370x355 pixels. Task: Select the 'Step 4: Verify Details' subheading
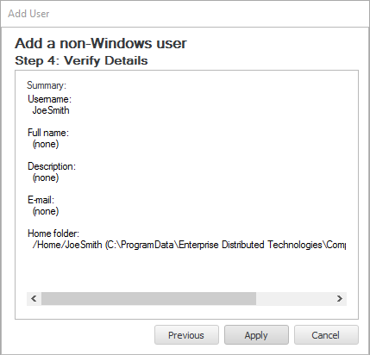(x=81, y=60)
